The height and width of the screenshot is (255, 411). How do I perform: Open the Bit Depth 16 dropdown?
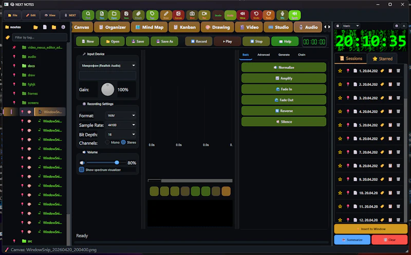[x=121, y=134]
